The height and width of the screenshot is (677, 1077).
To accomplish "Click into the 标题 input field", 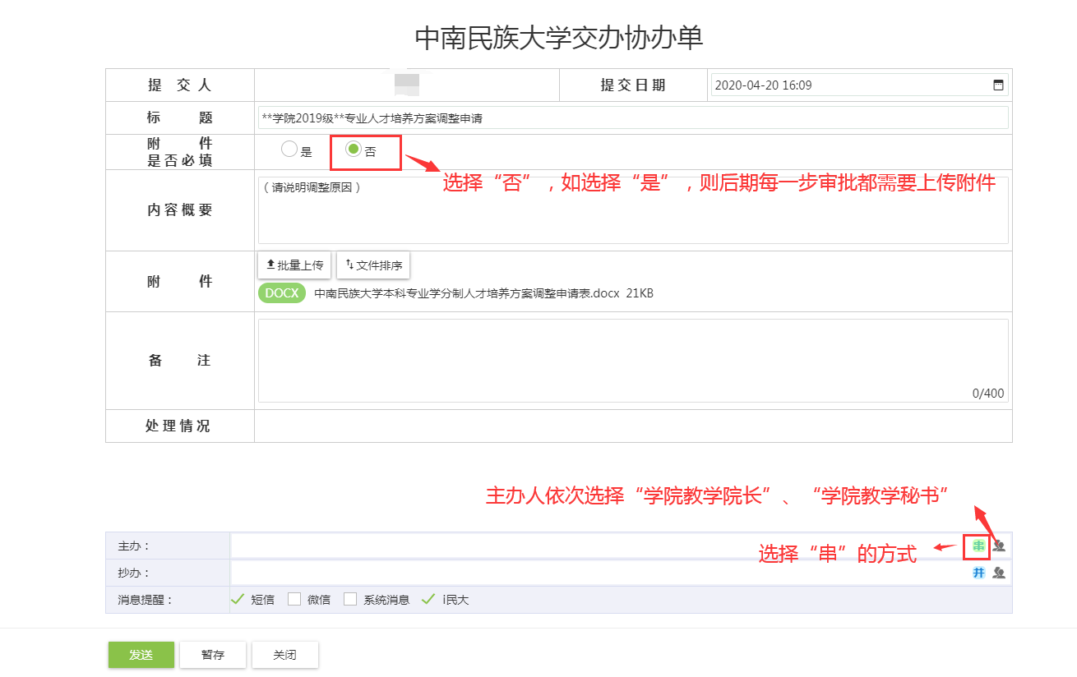I will 633,118.
